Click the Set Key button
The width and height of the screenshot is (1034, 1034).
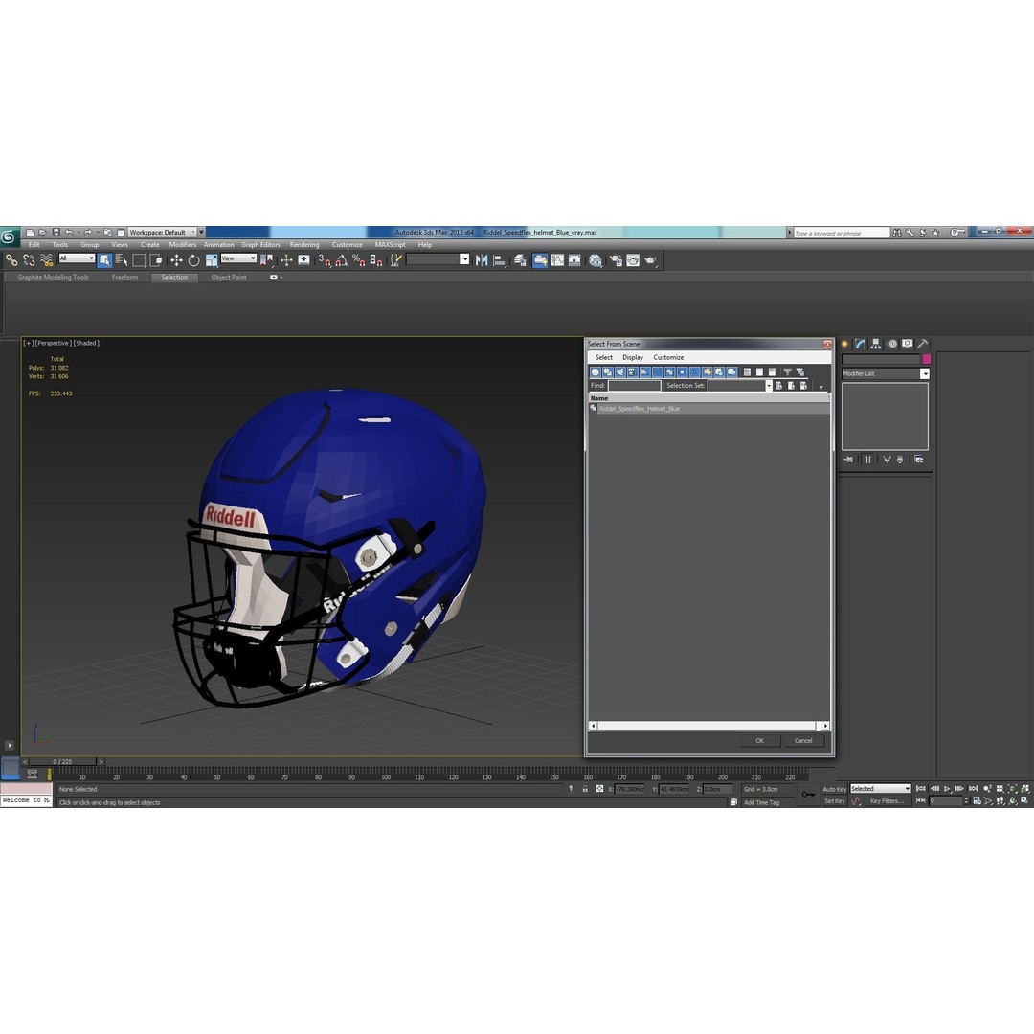coord(834,801)
